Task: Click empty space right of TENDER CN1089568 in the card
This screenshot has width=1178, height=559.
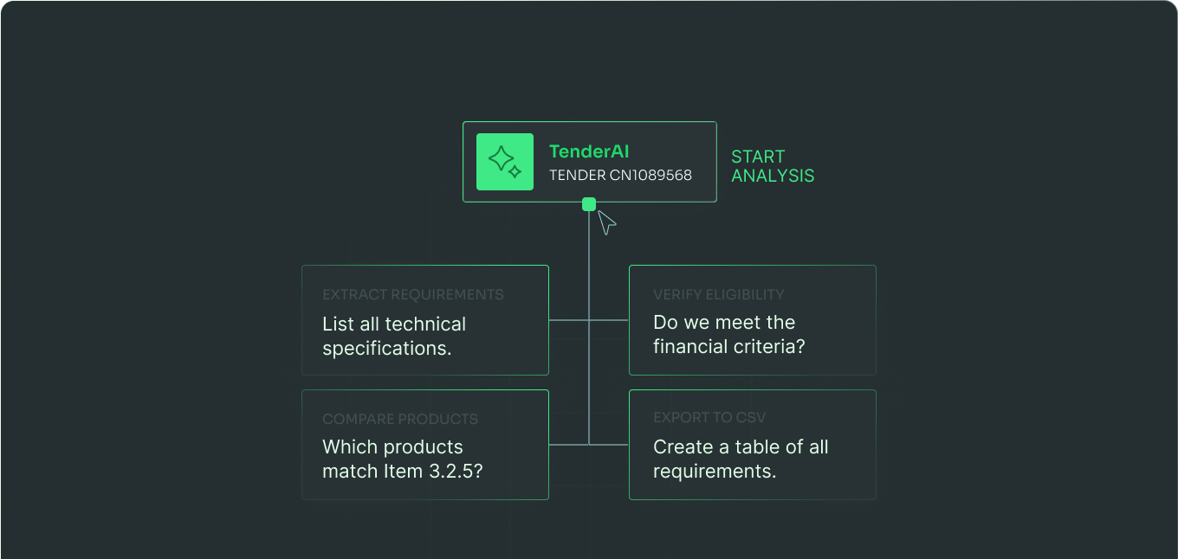Action: (703, 176)
